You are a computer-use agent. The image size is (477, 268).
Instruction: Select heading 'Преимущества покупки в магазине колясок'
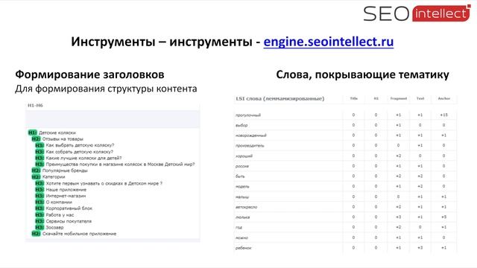pyautogui.click(x=120, y=165)
